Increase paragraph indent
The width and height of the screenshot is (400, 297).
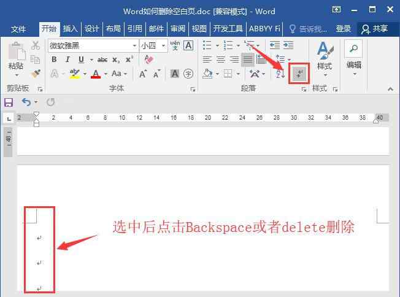coord(288,45)
